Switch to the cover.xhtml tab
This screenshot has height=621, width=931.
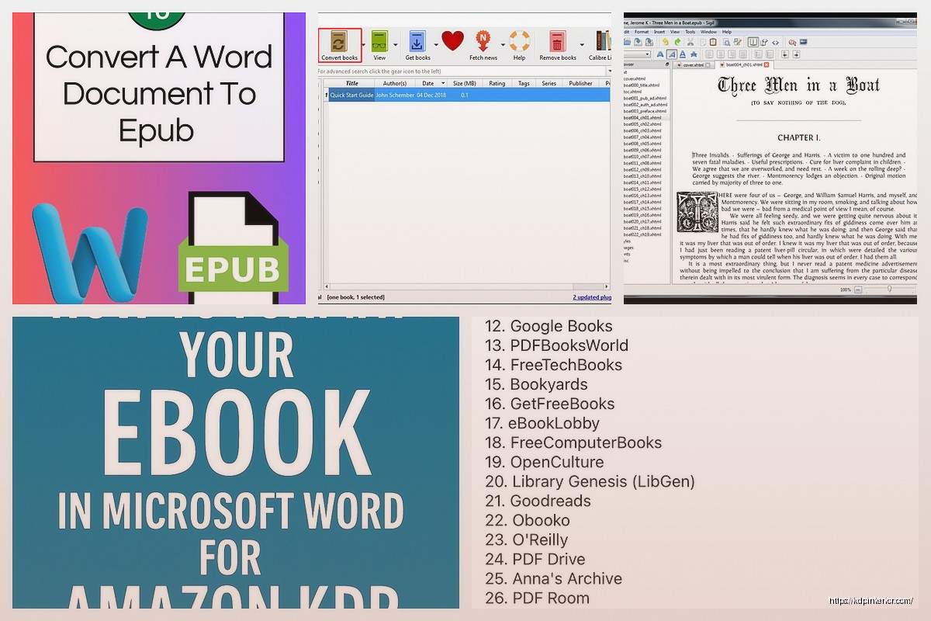(694, 66)
